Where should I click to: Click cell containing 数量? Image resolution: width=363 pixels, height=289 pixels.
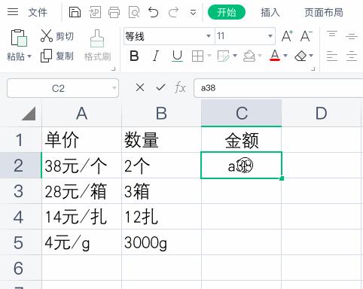tap(161, 140)
